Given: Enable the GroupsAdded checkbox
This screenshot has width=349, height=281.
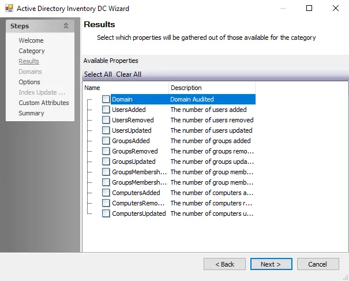Looking at the screenshot, I should click(106, 141).
